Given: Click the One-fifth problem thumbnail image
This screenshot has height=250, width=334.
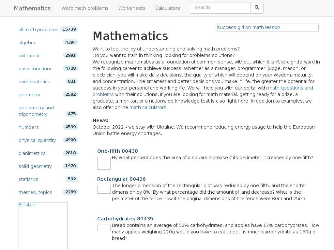Looking at the screenshot, I should (104, 163).
